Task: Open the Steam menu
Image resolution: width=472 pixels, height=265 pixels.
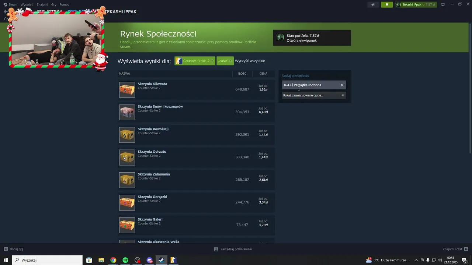Action: [x=10, y=4]
